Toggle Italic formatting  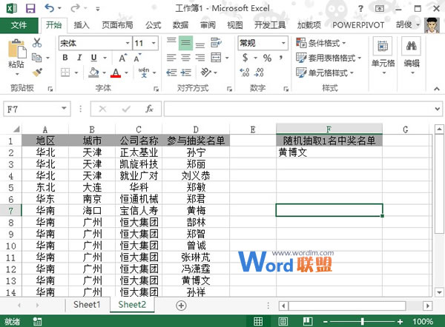[x=79, y=58]
